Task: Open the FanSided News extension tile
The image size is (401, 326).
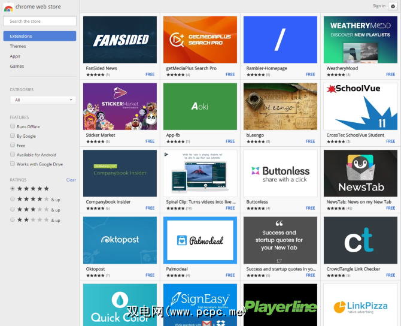Action: (x=120, y=40)
